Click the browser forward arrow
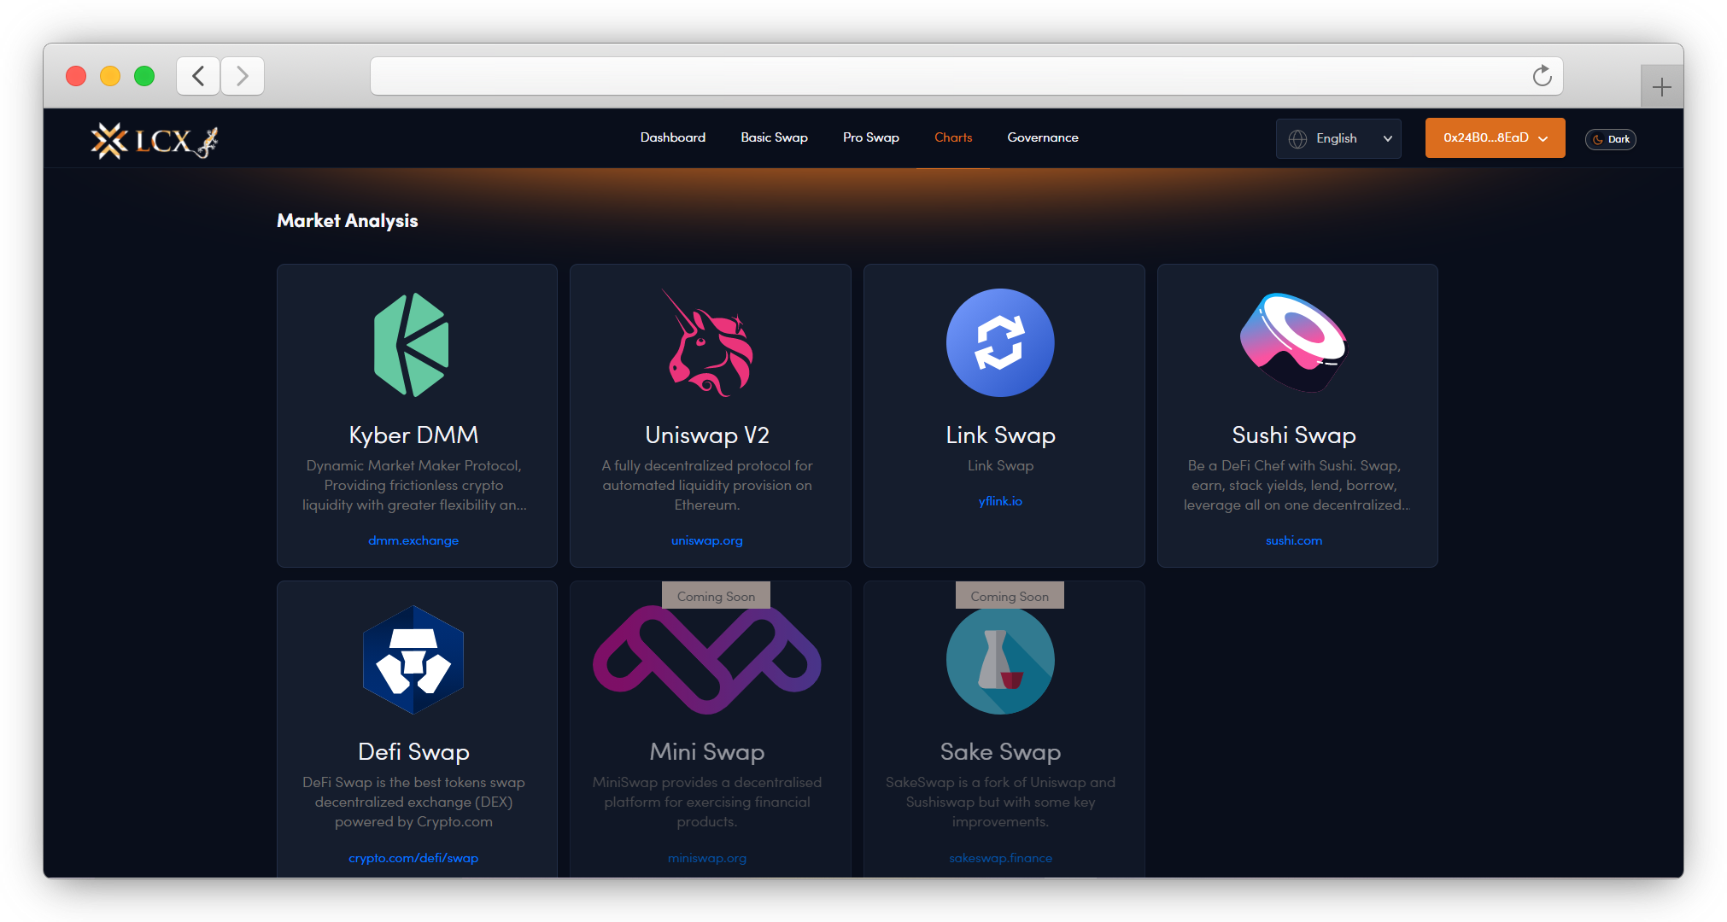Image resolution: width=1727 pixels, height=922 pixels. (x=243, y=76)
